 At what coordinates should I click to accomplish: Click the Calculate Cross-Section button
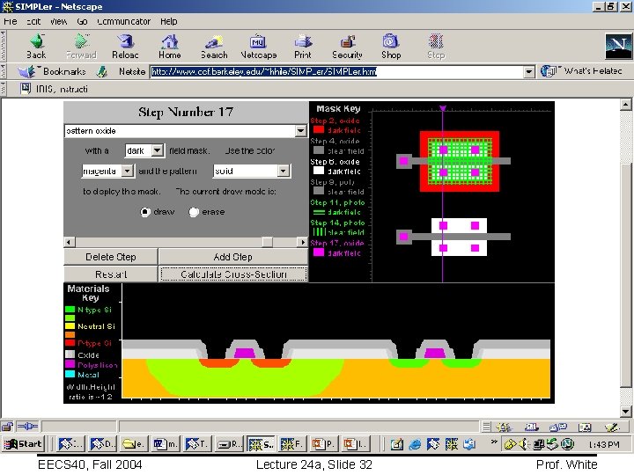click(233, 274)
